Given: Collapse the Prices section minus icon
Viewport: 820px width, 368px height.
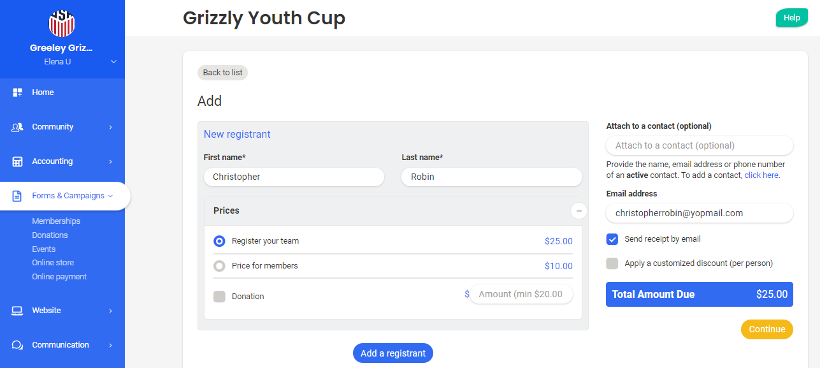Looking at the screenshot, I should pyautogui.click(x=579, y=210).
